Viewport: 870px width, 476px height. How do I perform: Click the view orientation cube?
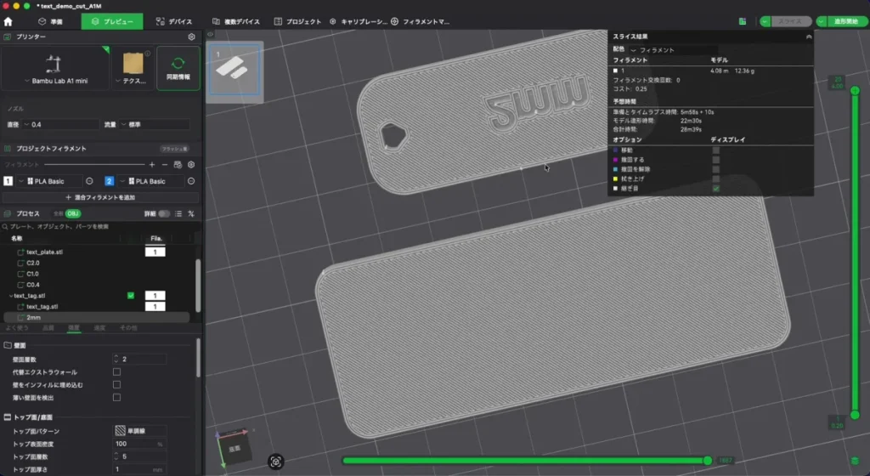click(x=234, y=447)
